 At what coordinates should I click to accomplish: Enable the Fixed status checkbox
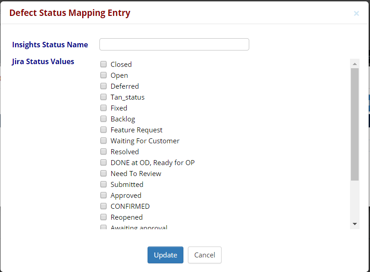click(x=103, y=108)
